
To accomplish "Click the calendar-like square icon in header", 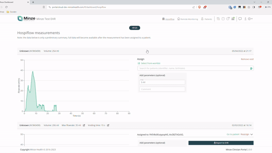I will [223, 19].
